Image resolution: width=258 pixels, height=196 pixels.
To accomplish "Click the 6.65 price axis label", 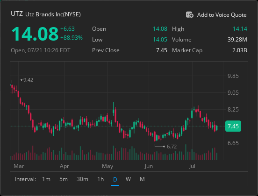I will coord(233,143).
